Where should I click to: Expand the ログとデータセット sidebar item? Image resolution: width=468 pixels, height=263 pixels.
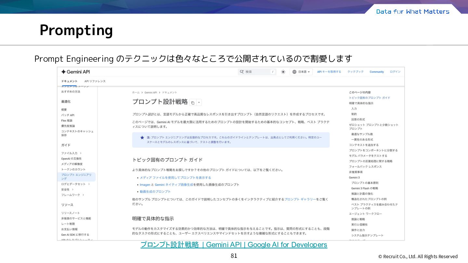[x=75, y=184]
